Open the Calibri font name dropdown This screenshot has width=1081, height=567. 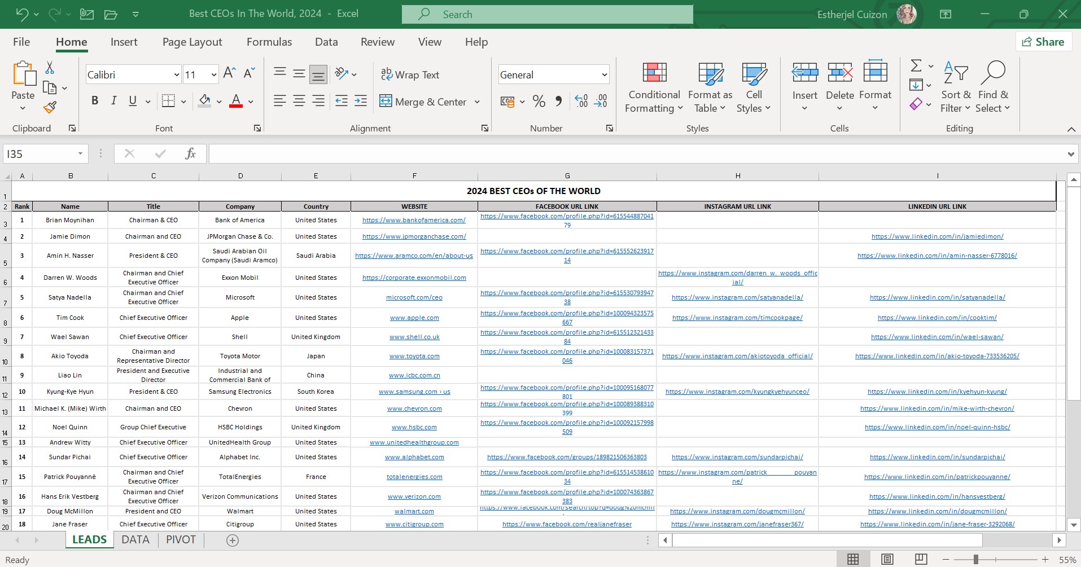point(177,74)
